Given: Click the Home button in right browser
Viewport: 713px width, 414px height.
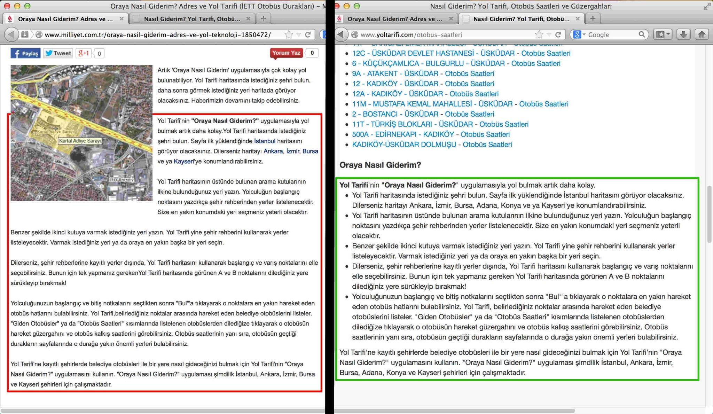Looking at the screenshot, I should tap(702, 34).
